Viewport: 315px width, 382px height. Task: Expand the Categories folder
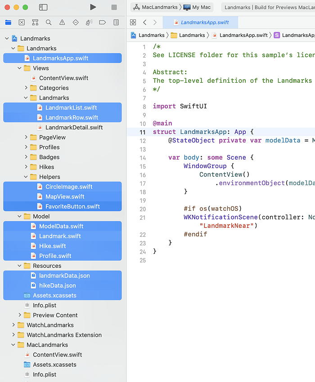26,88
